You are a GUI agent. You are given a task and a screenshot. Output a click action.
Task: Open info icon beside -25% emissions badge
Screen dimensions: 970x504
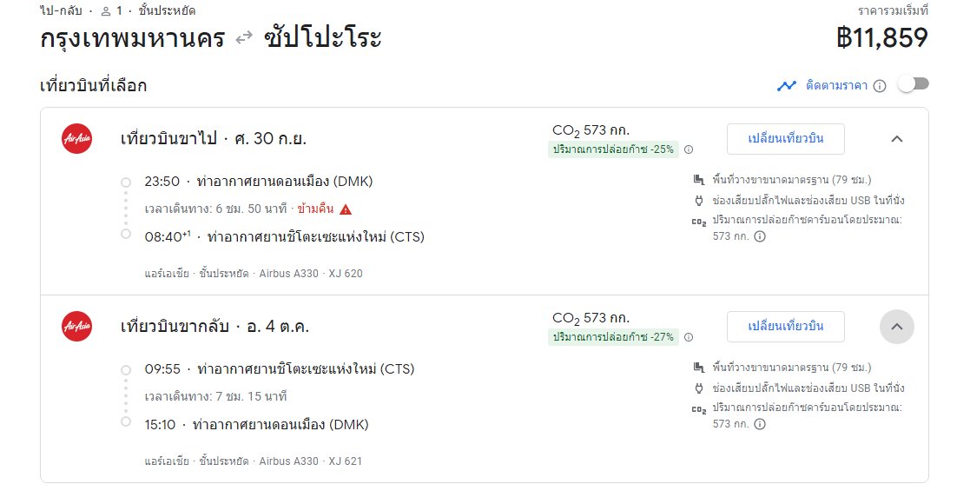(689, 149)
